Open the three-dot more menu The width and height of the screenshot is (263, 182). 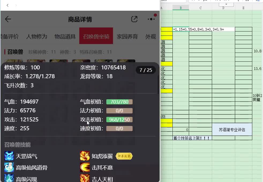(151, 19)
